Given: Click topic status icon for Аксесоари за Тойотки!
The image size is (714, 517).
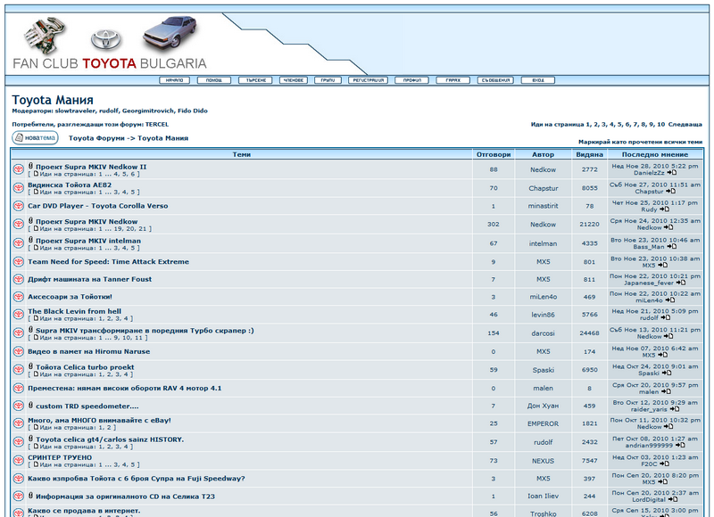Looking at the screenshot, I should click(x=18, y=297).
